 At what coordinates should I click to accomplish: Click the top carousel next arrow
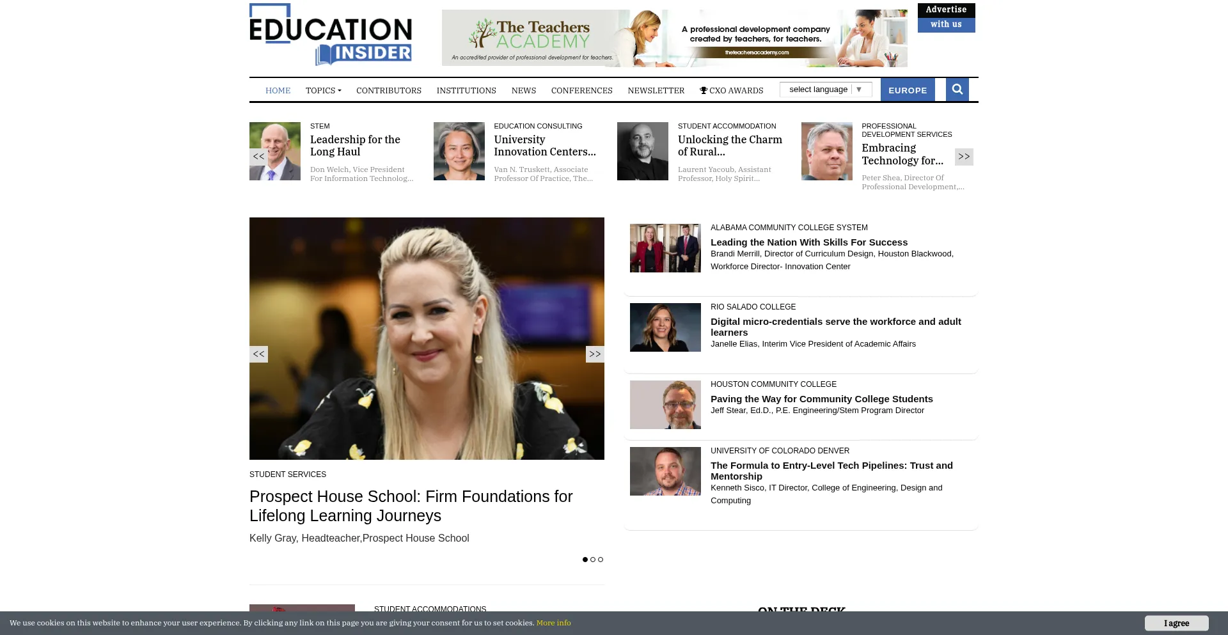(964, 157)
